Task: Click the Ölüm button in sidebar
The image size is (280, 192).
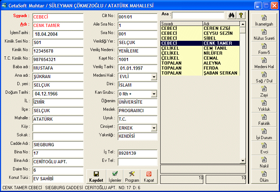Action: click(264, 176)
